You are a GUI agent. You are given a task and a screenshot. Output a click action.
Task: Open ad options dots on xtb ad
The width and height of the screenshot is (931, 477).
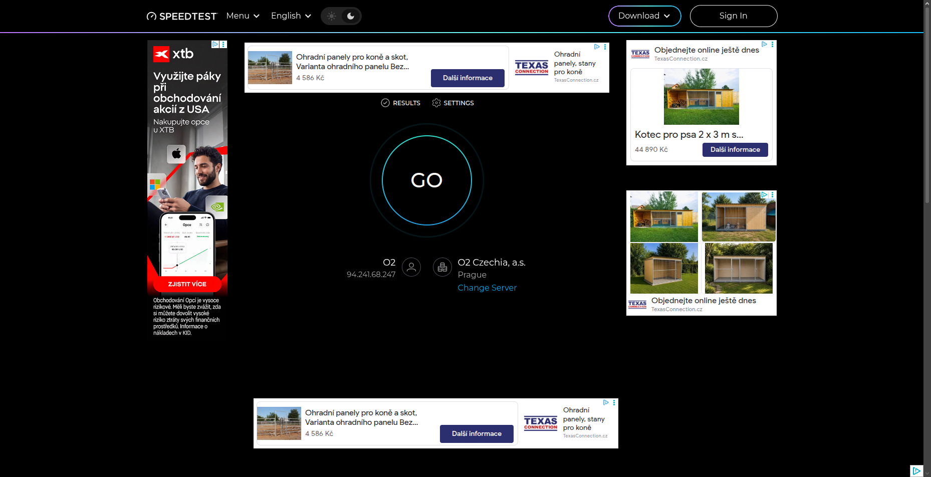pos(224,44)
